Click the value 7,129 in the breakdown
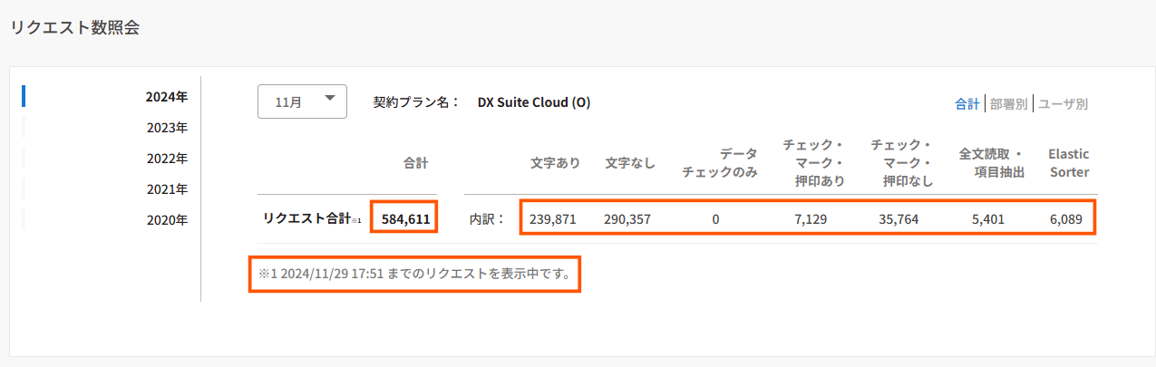 coord(810,218)
